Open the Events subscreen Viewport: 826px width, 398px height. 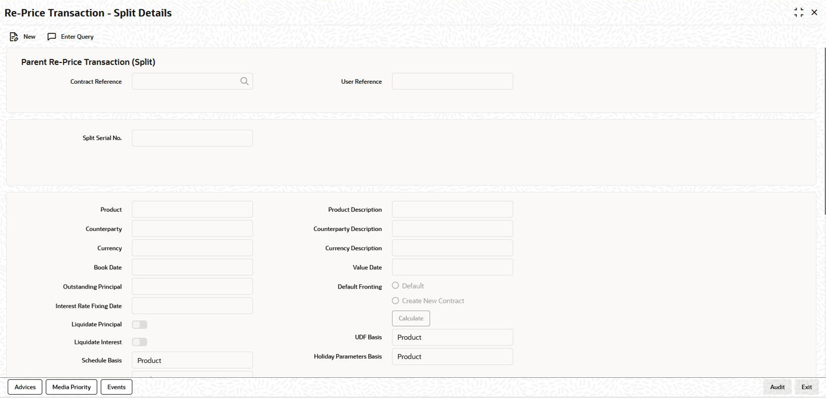(x=117, y=387)
